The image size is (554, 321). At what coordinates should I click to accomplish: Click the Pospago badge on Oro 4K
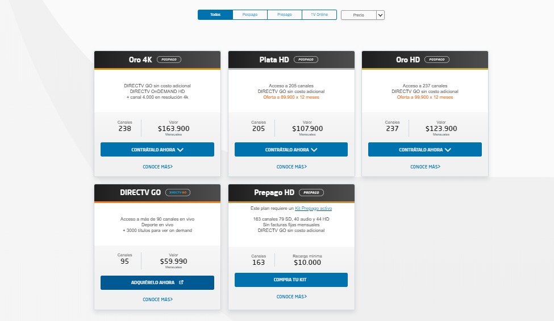click(170, 60)
